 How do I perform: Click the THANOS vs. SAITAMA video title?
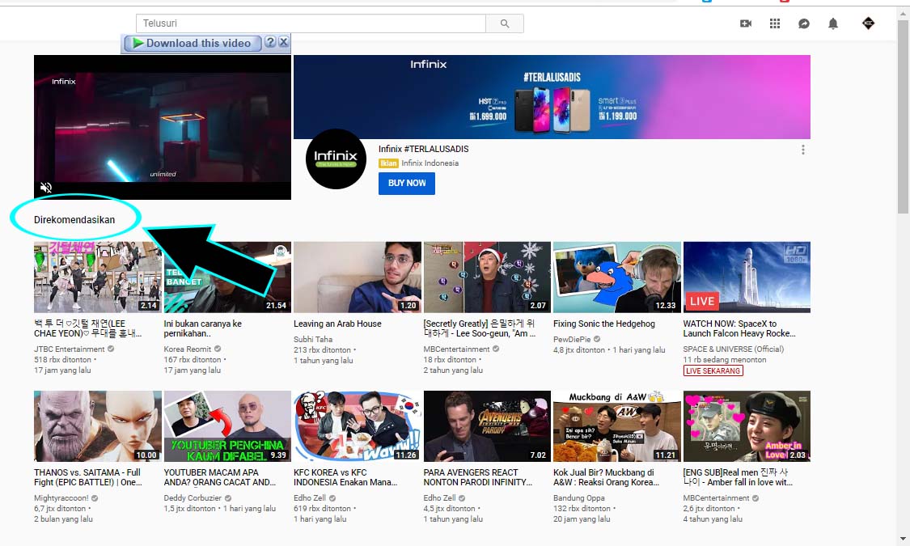[x=88, y=477]
